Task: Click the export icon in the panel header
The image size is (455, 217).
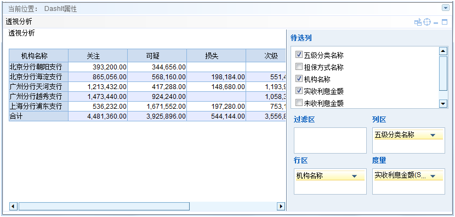Action: click(418, 22)
